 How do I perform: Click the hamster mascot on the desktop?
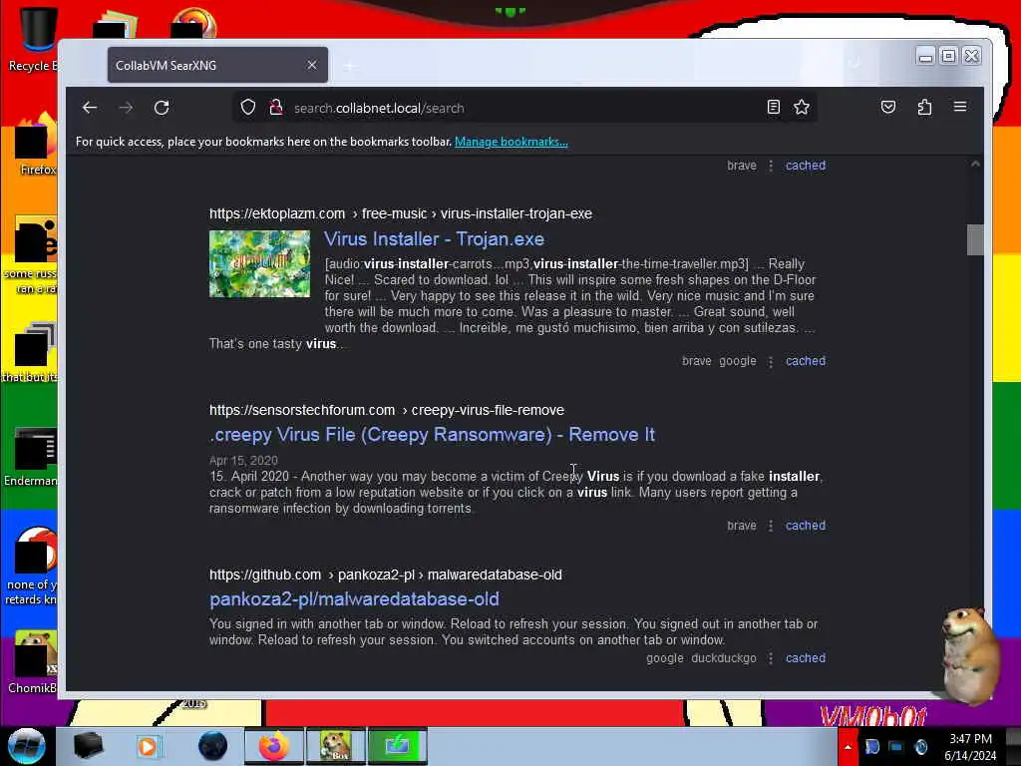point(969,654)
